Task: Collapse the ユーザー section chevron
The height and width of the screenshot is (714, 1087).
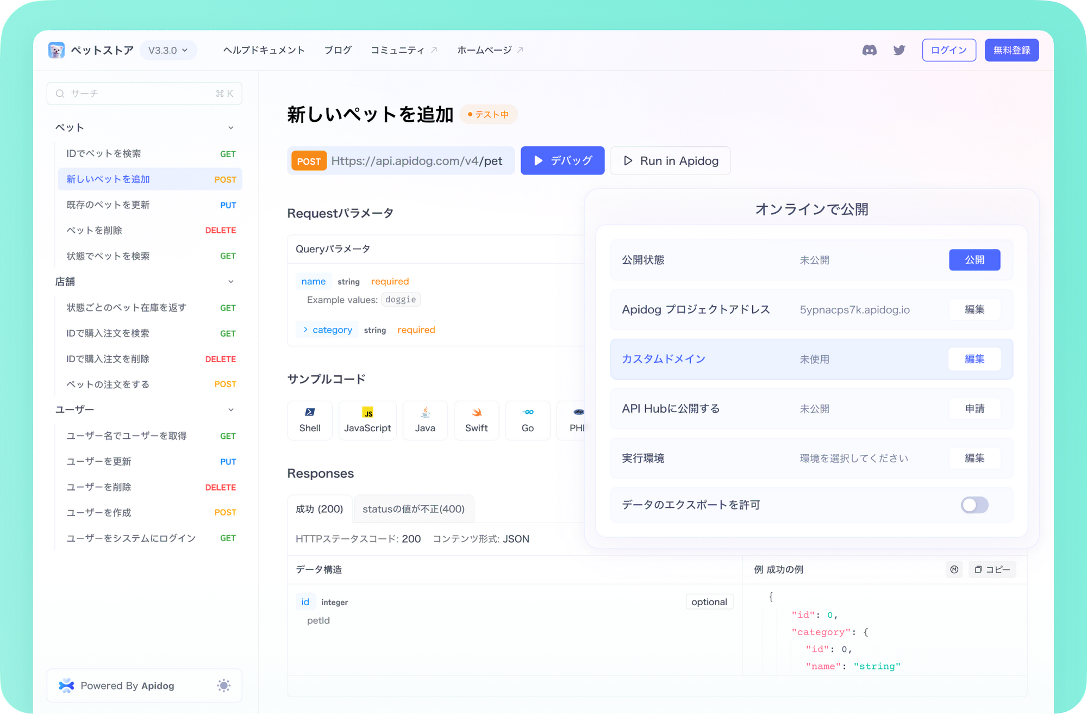Action: coord(231,410)
